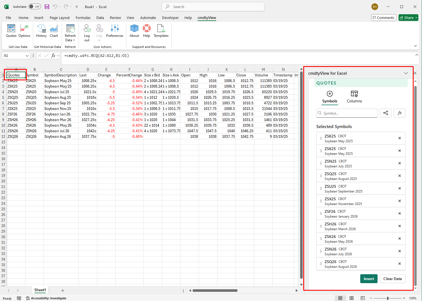Expand the Name Box dropdown
This screenshot has width=422, height=301.
(27, 56)
